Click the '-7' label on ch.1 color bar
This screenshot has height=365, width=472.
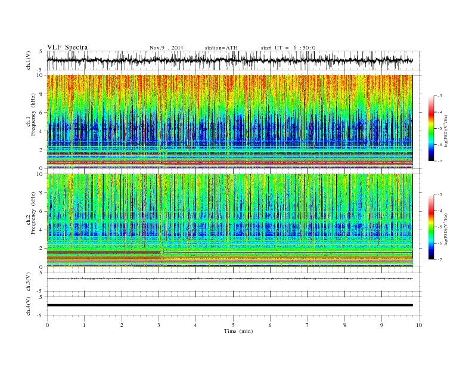click(440, 161)
